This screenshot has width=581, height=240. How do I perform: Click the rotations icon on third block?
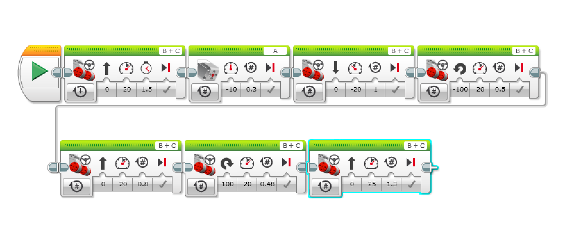tap(375, 68)
